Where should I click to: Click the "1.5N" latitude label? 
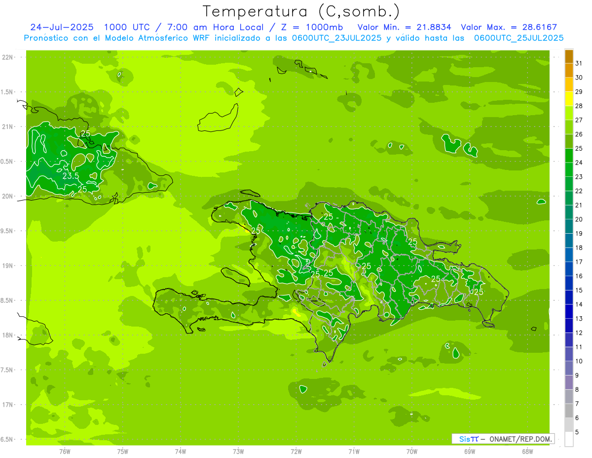[x=7, y=92]
